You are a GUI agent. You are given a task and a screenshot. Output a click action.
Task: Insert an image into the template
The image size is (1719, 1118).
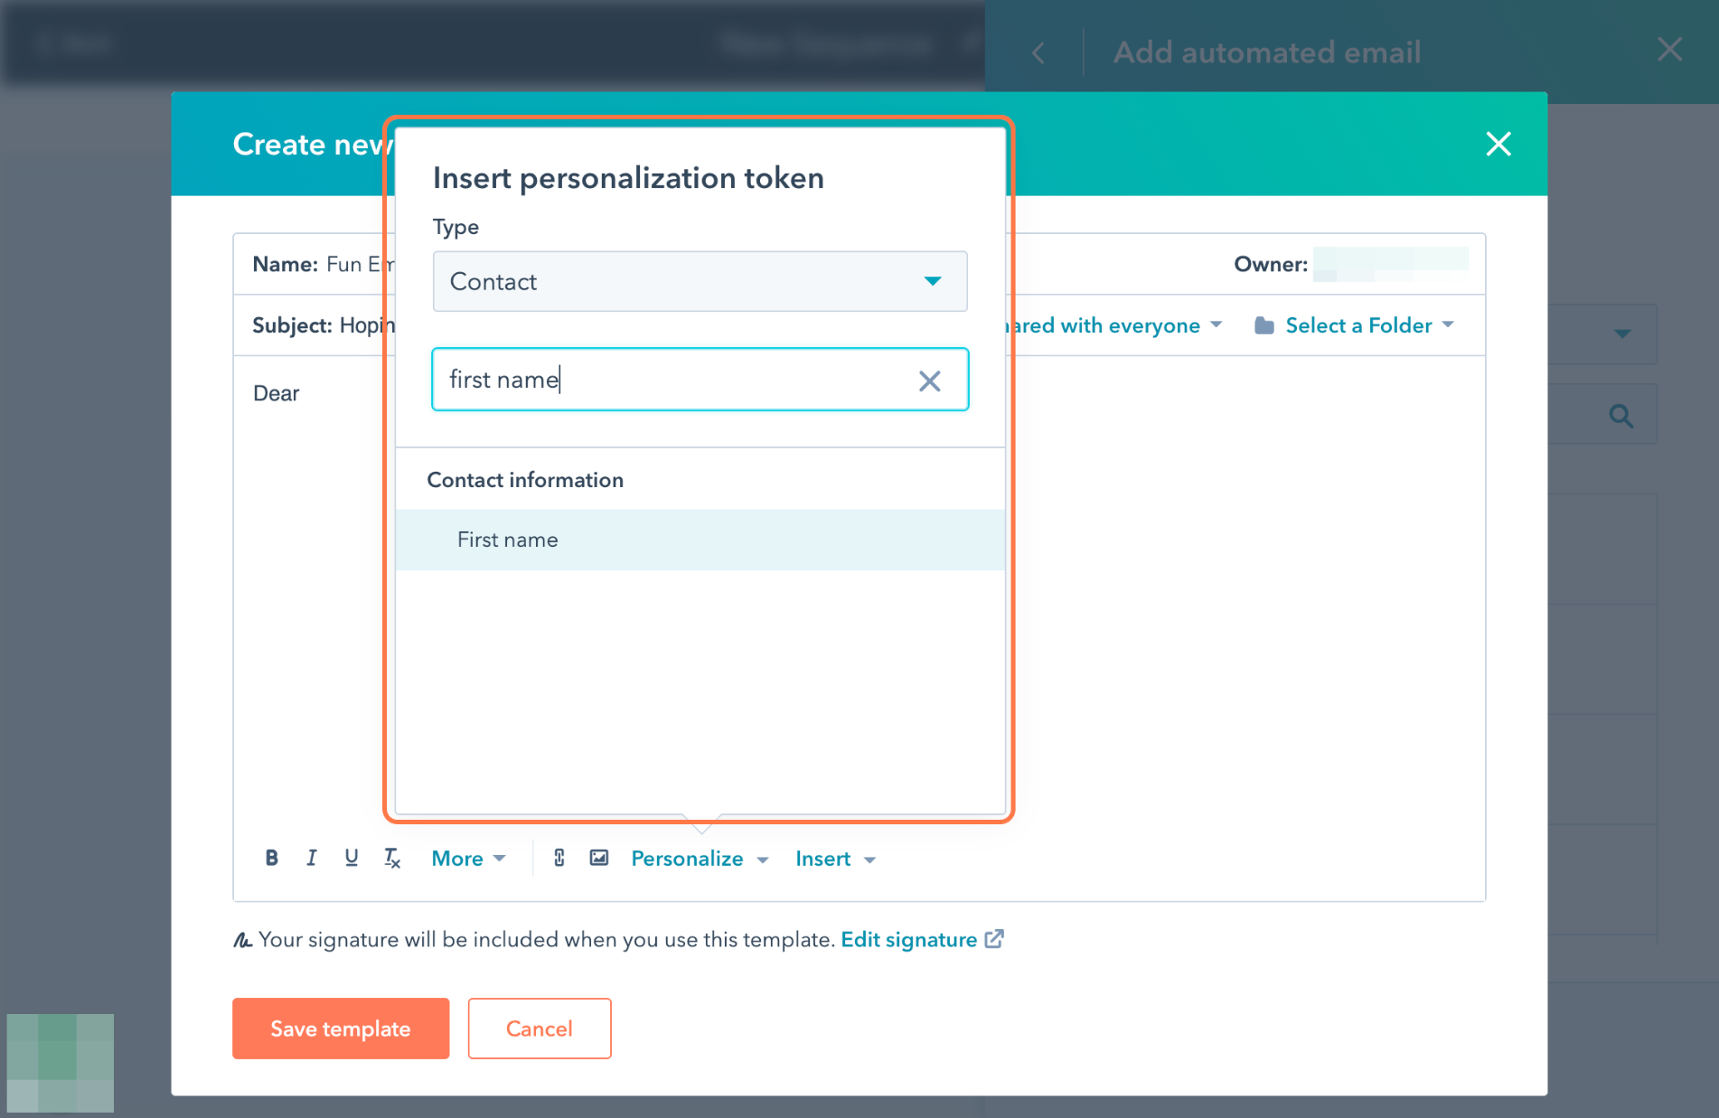pyautogui.click(x=599, y=858)
